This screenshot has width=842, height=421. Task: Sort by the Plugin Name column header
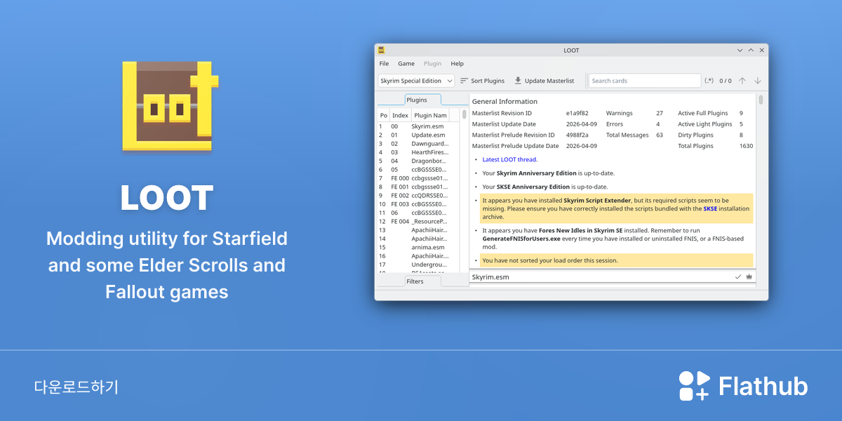[430, 115]
